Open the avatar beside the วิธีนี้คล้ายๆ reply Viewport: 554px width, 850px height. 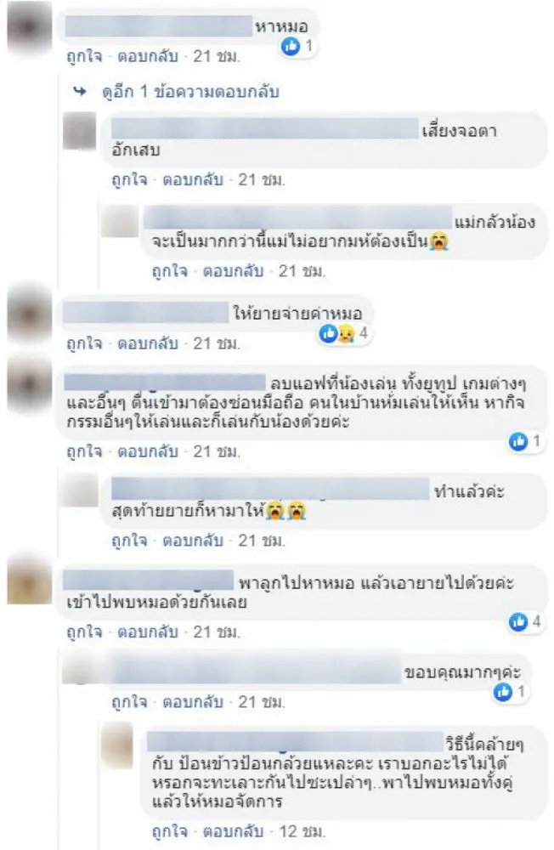click(x=117, y=745)
